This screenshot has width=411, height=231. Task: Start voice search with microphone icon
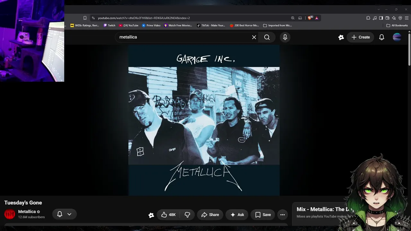coord(285,37)
